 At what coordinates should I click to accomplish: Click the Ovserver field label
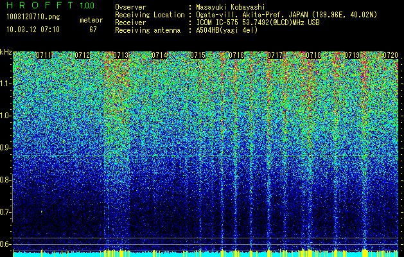coord(130,7)
